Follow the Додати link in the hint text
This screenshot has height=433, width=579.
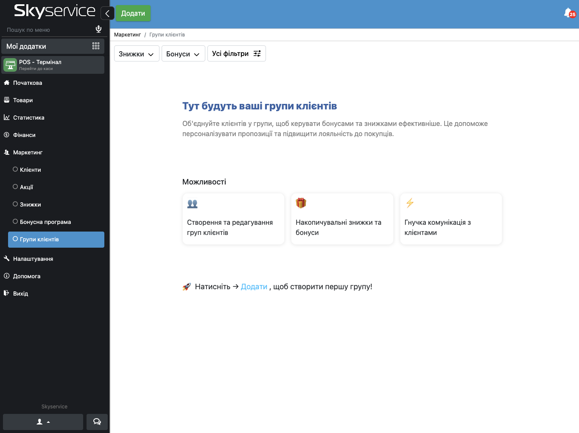(254, 287)
